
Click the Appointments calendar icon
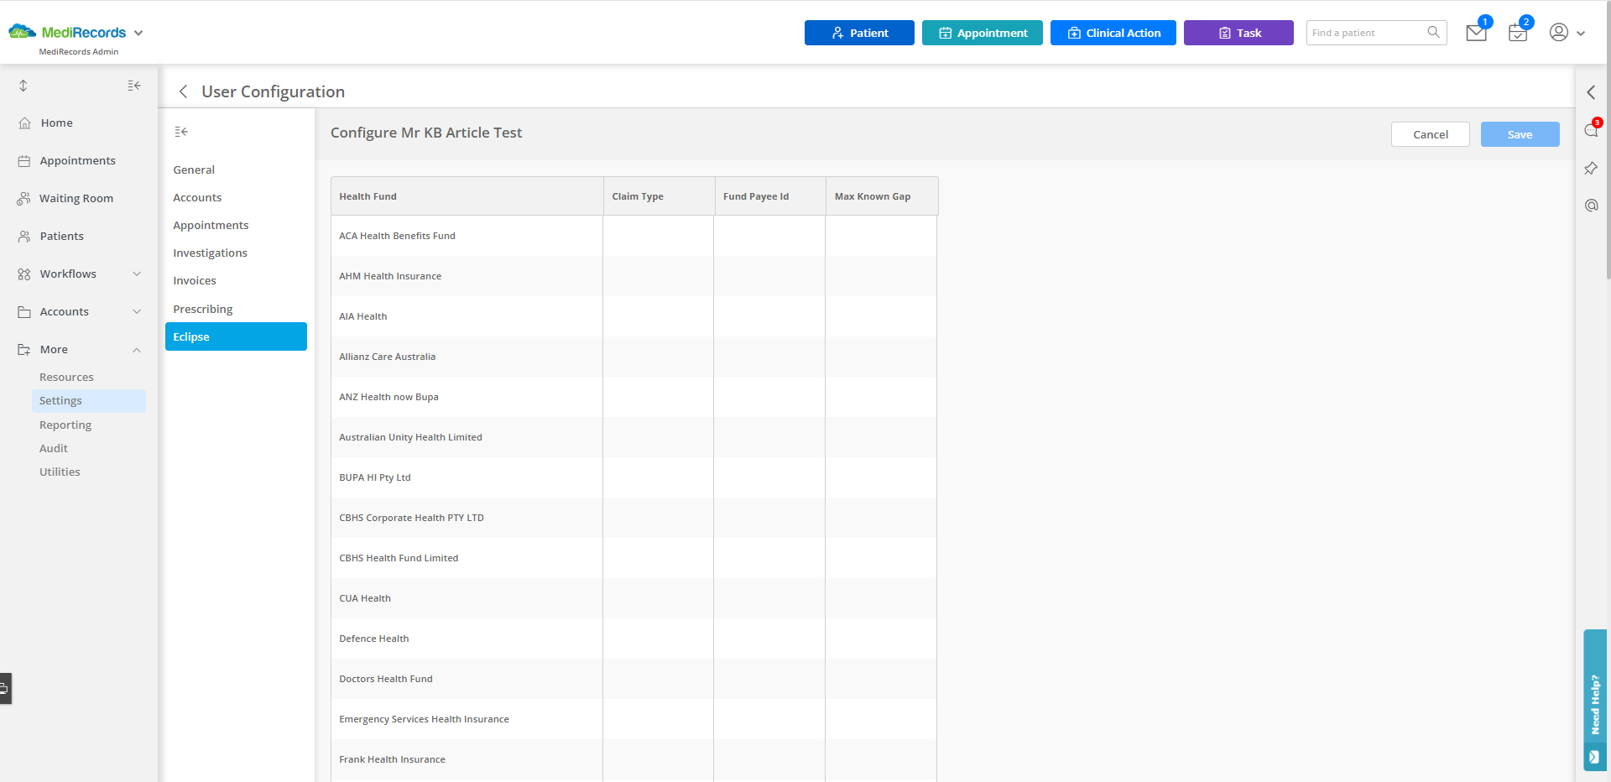tap(24, 160)
